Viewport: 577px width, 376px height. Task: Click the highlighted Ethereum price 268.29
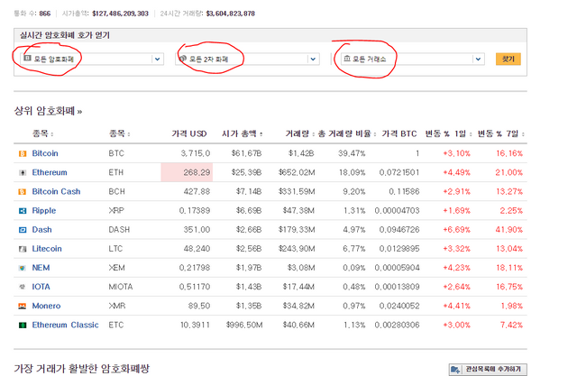[187, 172]
